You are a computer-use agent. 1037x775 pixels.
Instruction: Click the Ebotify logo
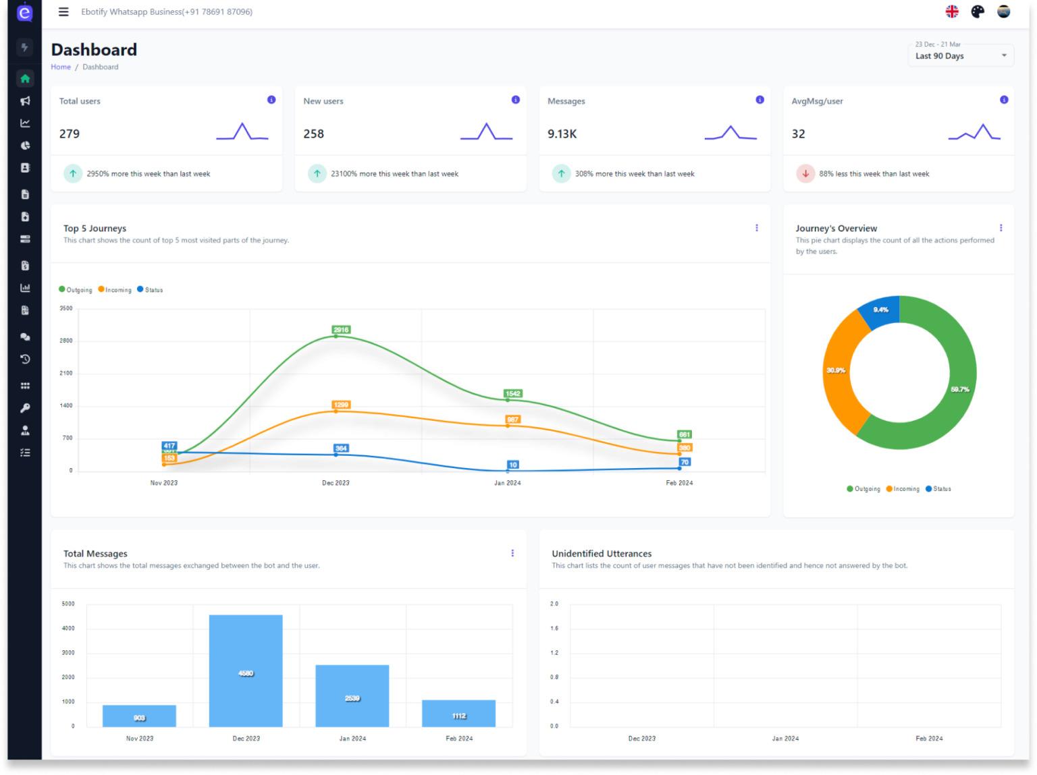point(24,12)
